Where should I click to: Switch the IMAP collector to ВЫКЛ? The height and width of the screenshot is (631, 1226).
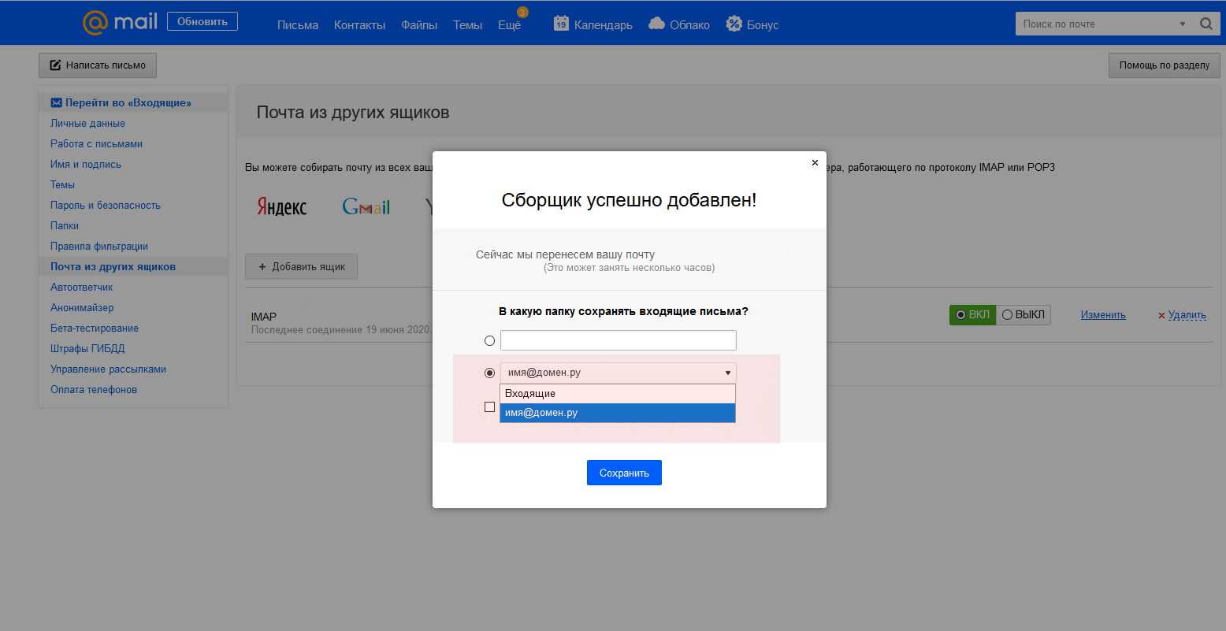click(1023, 315)
